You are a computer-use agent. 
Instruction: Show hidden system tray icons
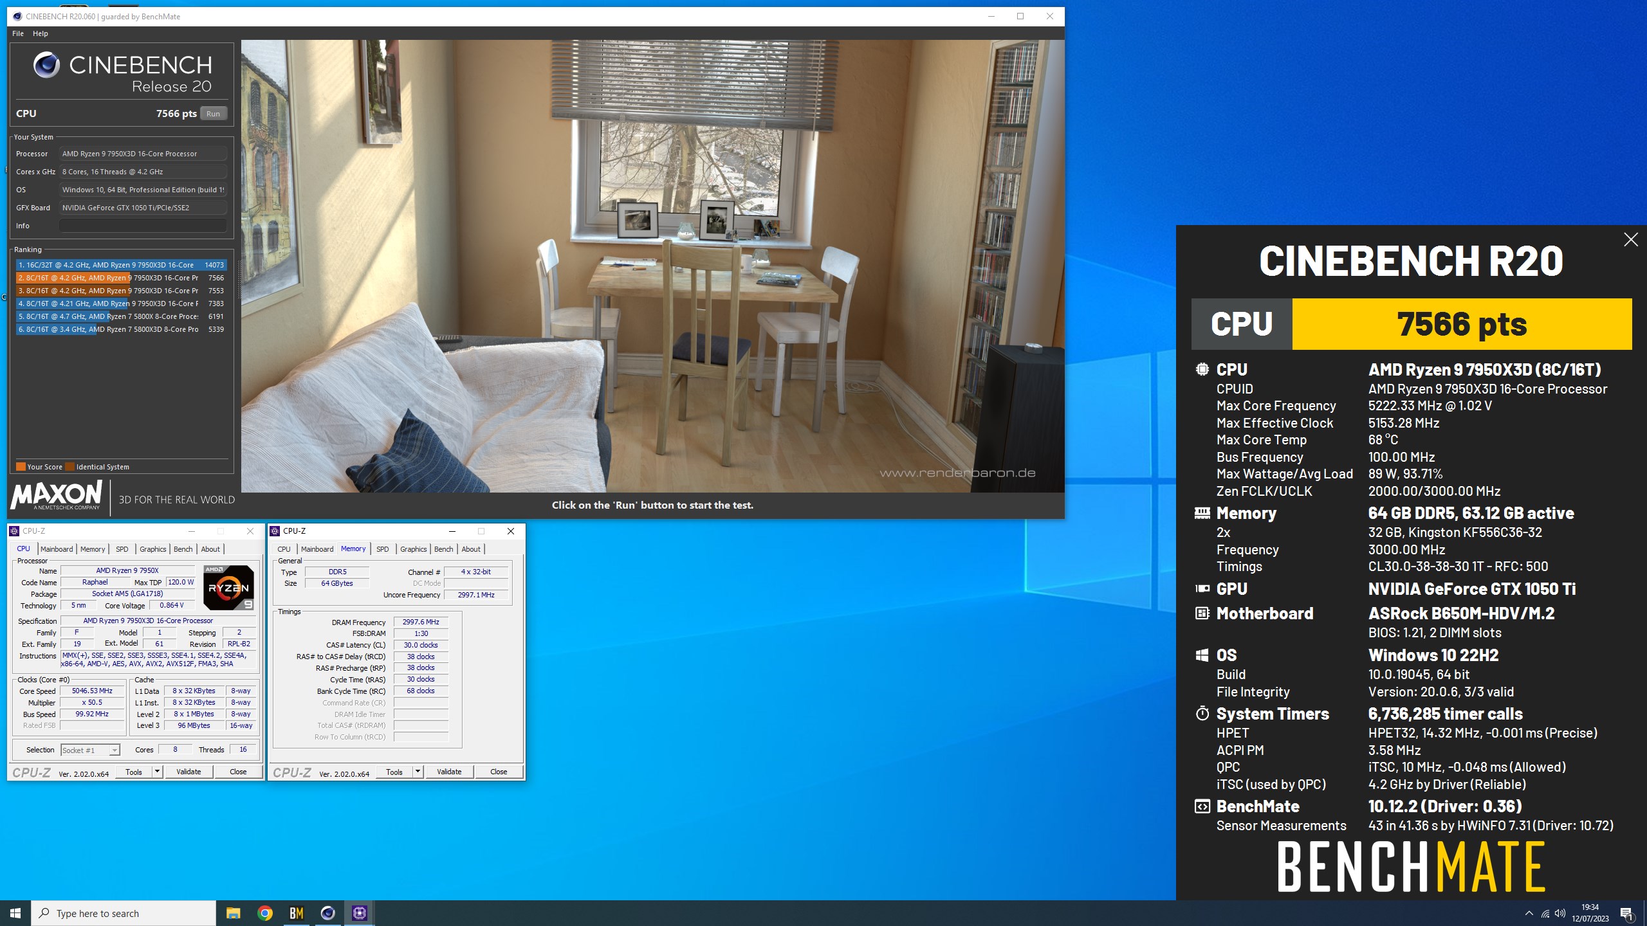point(1529,913)
